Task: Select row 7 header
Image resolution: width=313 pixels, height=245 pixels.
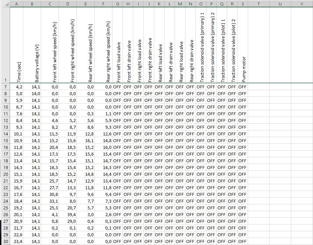Action: pyautogui.click(x=6, y=87)
